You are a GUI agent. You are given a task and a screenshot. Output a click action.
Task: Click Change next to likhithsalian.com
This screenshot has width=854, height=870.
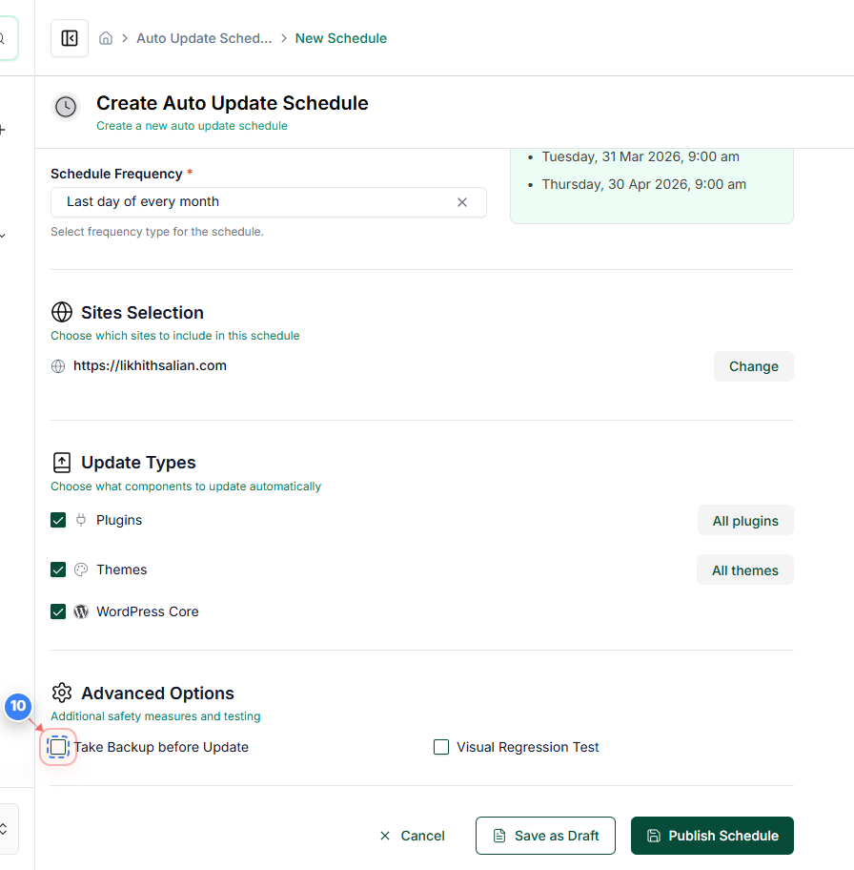click(753, 366)
